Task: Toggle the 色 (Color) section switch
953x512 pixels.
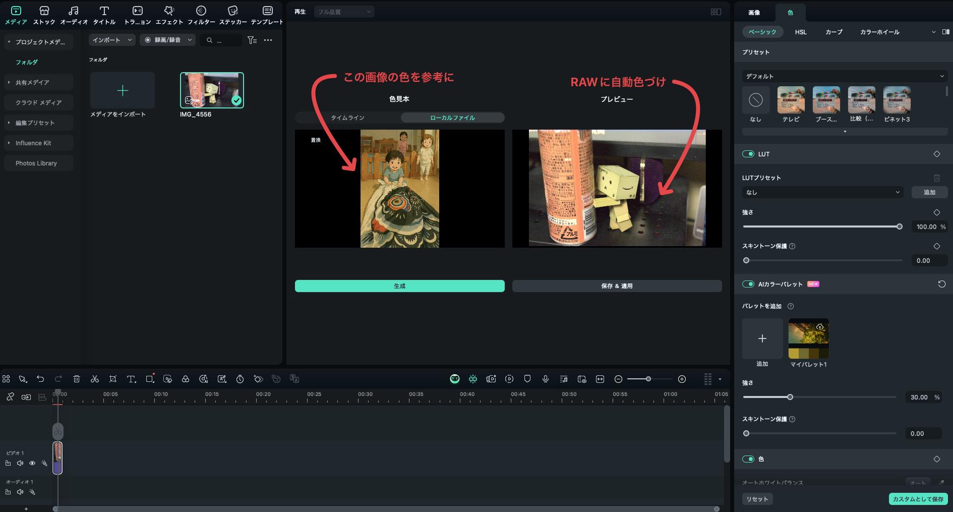Action: (748, 459)
